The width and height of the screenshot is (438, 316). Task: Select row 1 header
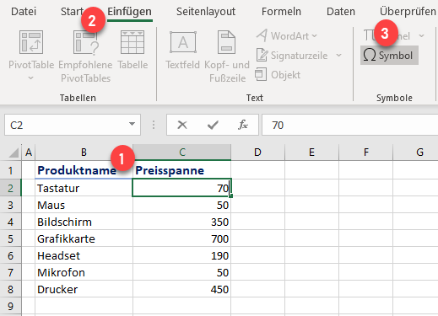point(10,170)
